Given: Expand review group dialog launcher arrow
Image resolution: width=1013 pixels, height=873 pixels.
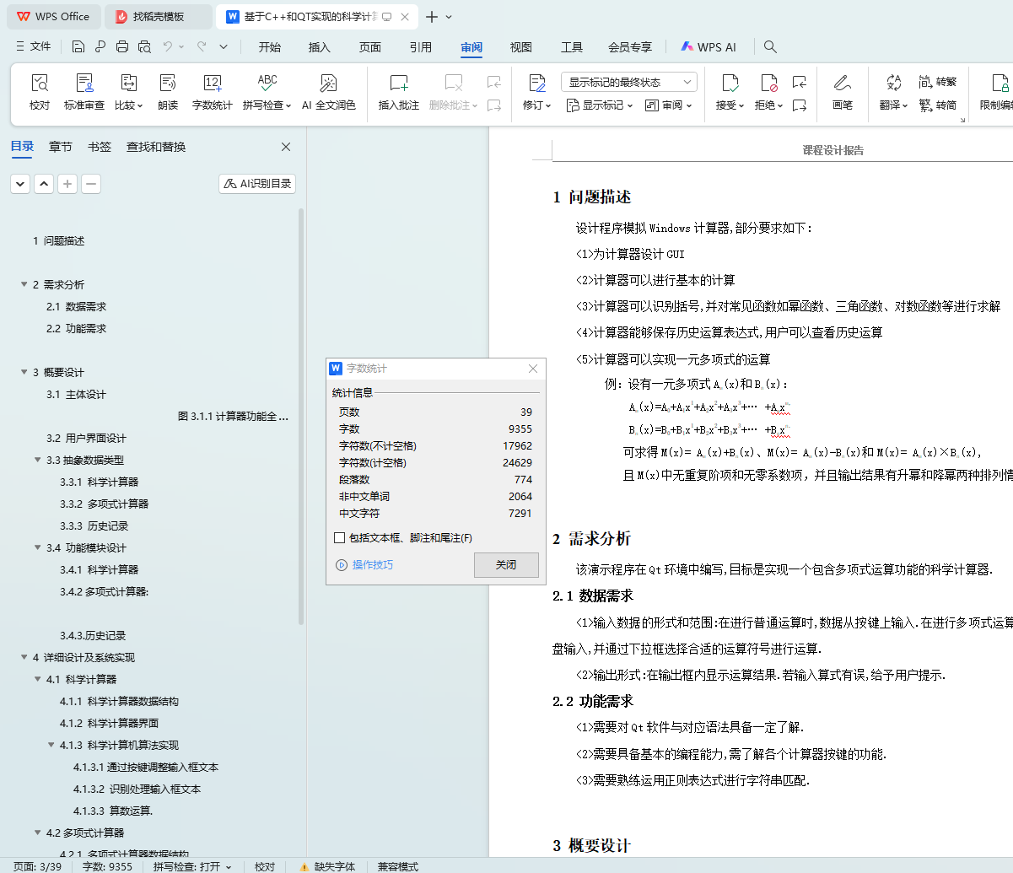Looking at the screenshot, I should click(x=962, y=121).
